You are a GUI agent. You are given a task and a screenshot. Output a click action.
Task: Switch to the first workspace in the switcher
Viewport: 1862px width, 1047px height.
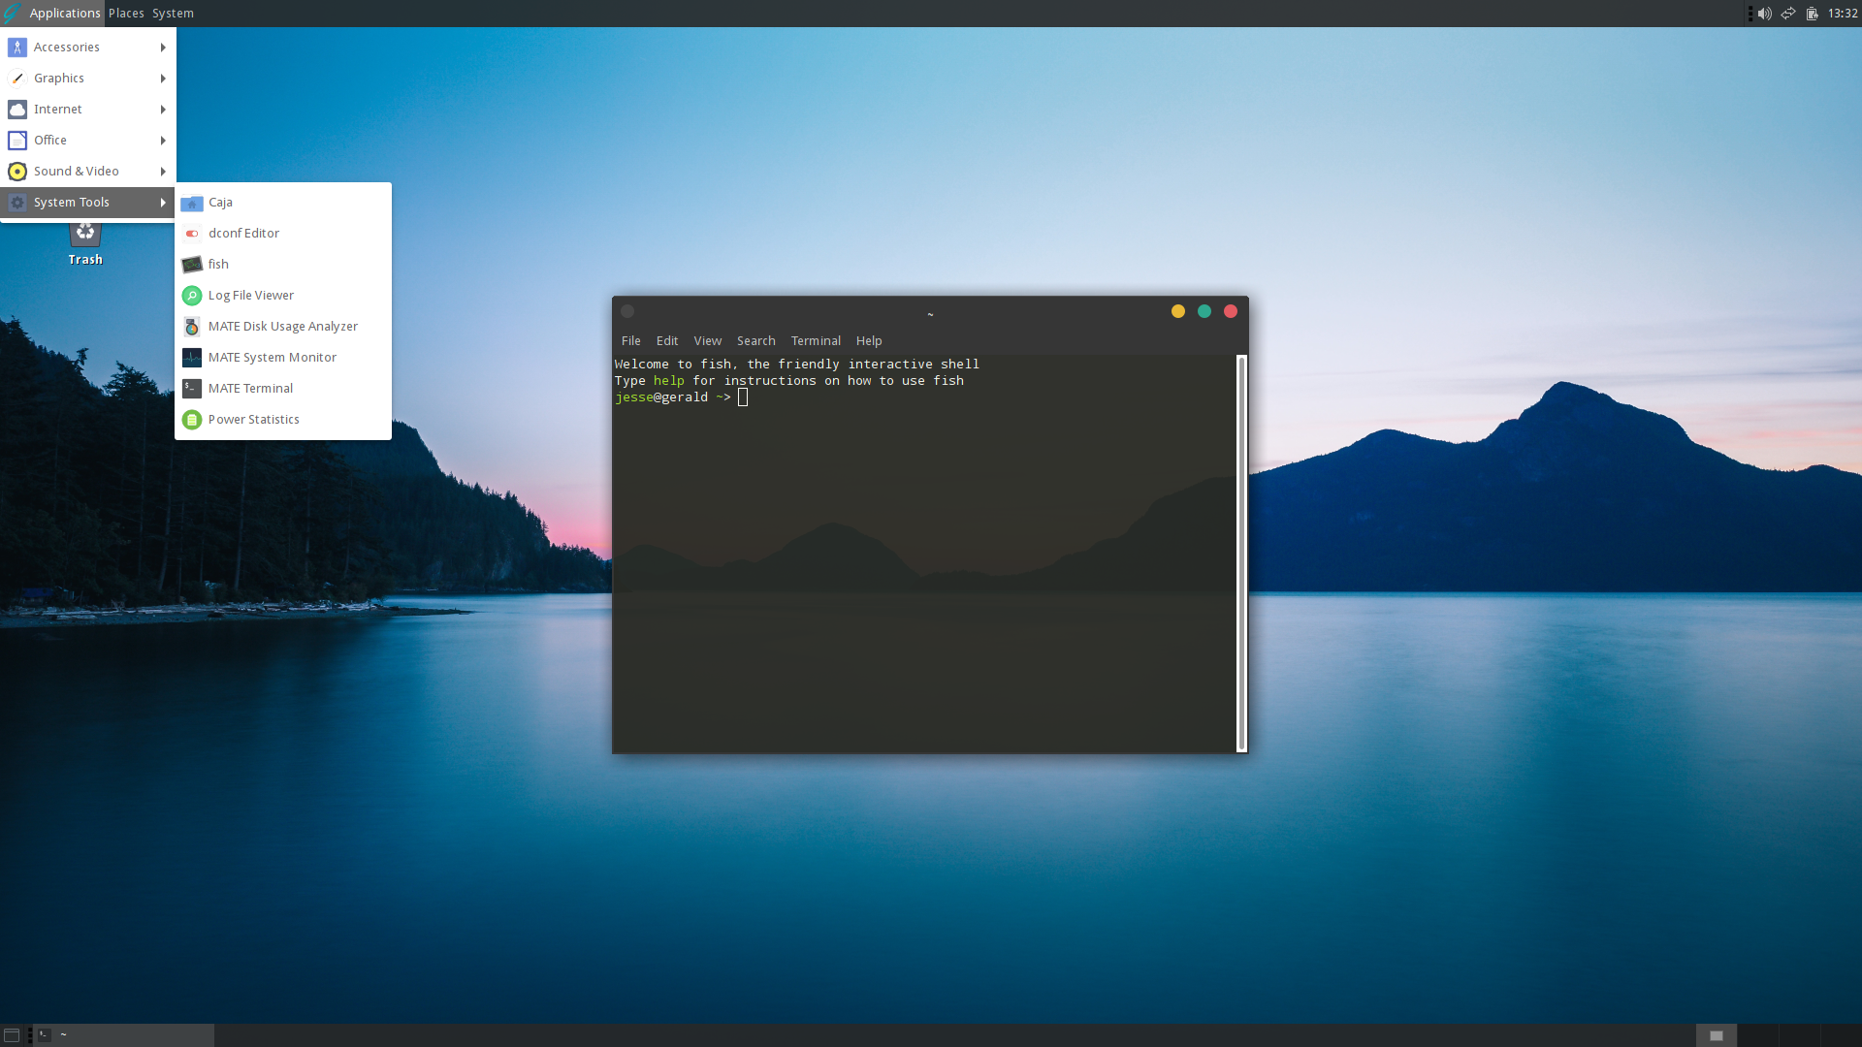tap(1717, 1035)
